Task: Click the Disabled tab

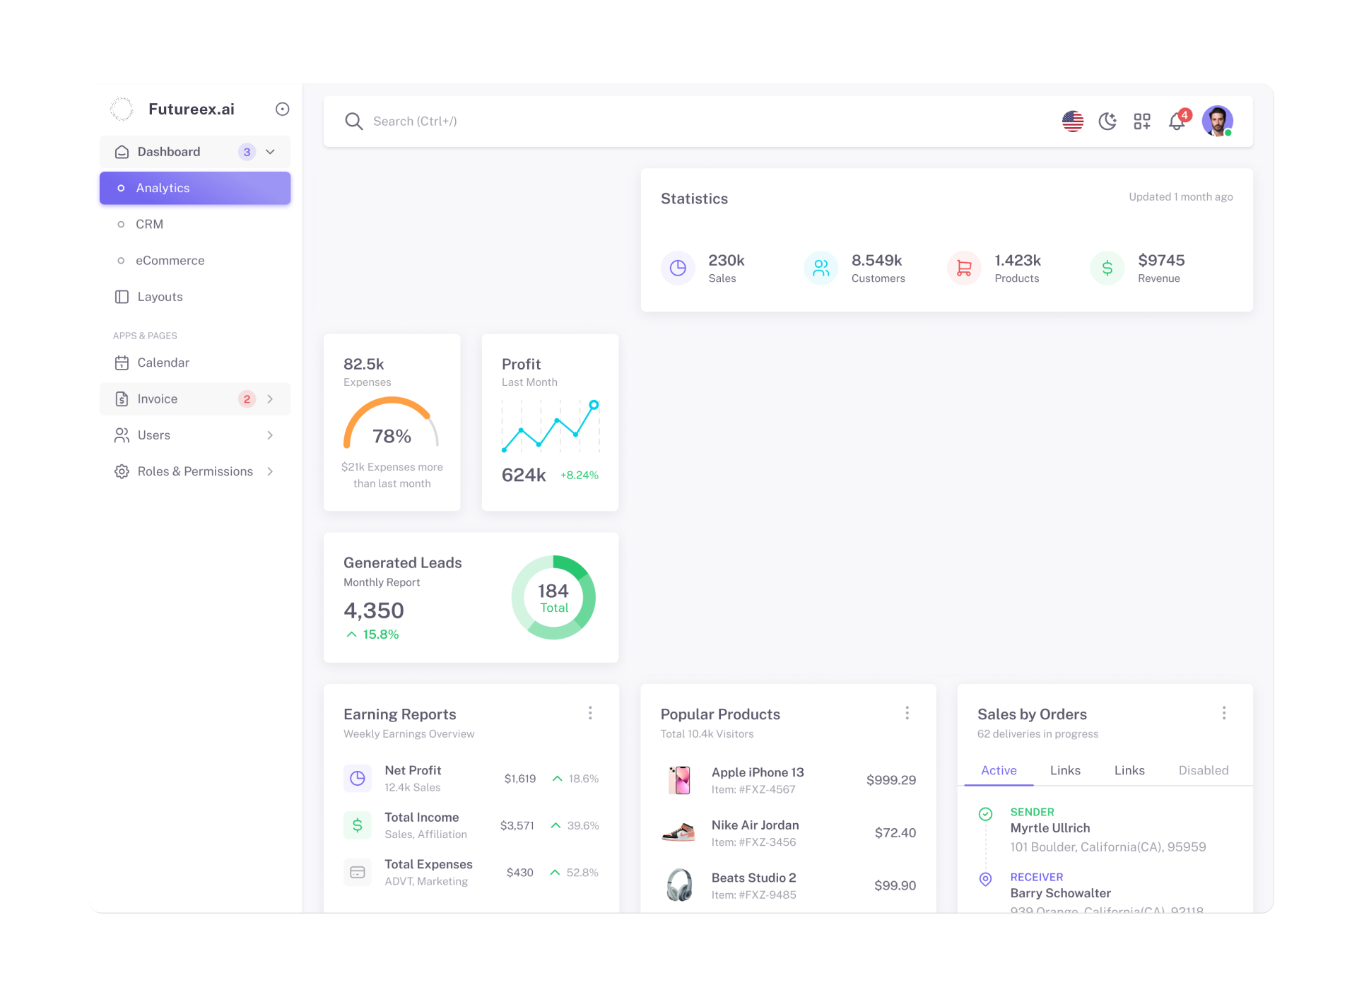Action: pos(1204,770)
